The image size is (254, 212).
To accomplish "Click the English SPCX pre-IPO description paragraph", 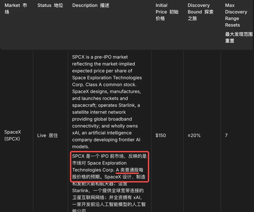I will click(x=107, y=102).
